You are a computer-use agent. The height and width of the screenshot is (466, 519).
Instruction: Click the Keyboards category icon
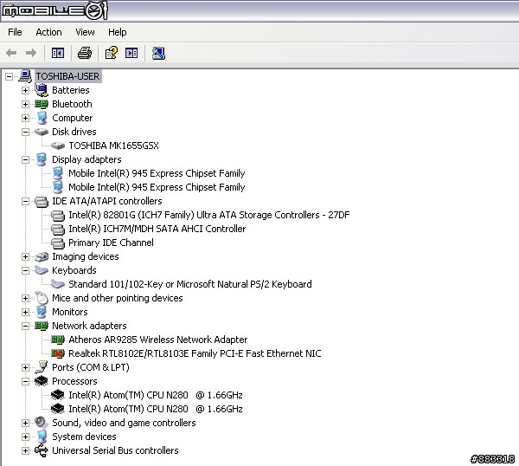pos(42,270)
